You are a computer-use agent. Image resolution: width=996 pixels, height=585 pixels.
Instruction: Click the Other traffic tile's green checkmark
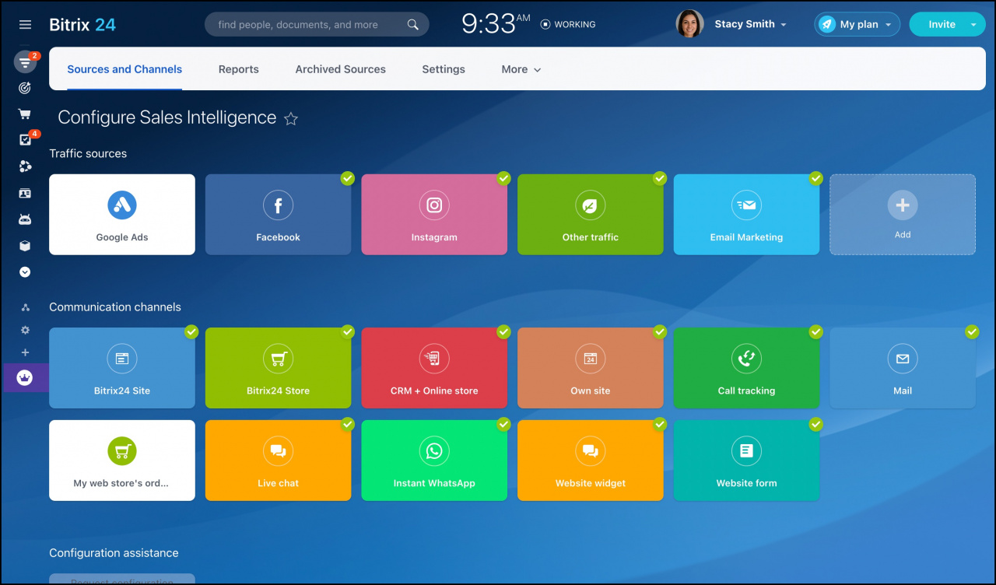(x=660, y=178)
